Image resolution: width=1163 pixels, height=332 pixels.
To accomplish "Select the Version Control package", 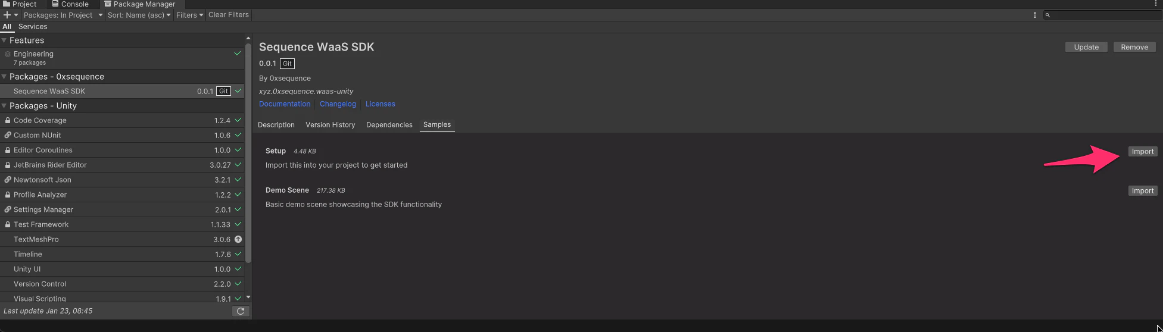I will [122, 284].
